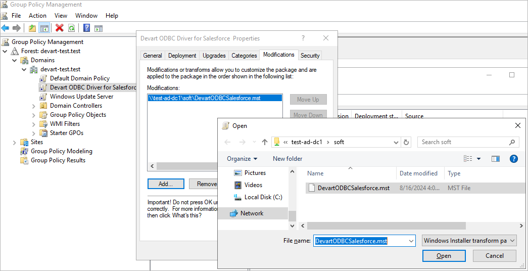Open the file type filter dropdown
528x271 pixels.
click(x=512, y=241)
